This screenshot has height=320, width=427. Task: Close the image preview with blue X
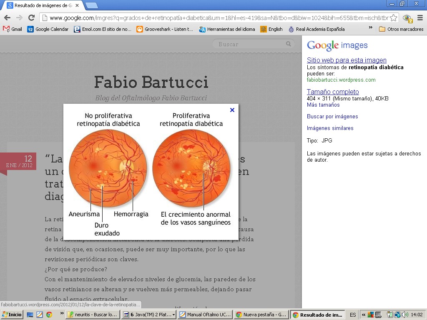point(232,110)
